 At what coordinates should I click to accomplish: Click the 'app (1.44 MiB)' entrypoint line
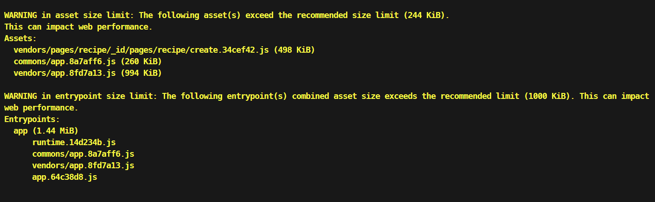coord(46,131)
